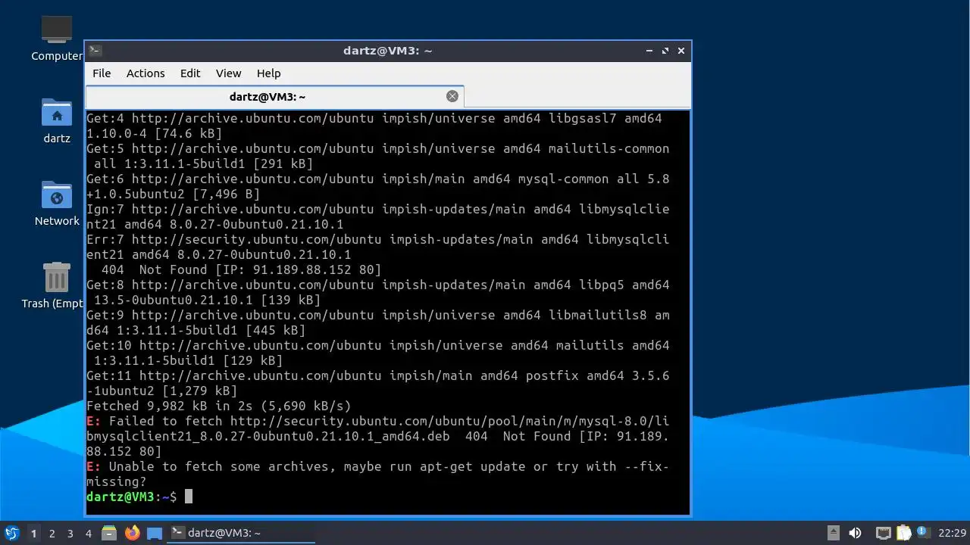Open the Lubuntu application menu

pos(11,533)
